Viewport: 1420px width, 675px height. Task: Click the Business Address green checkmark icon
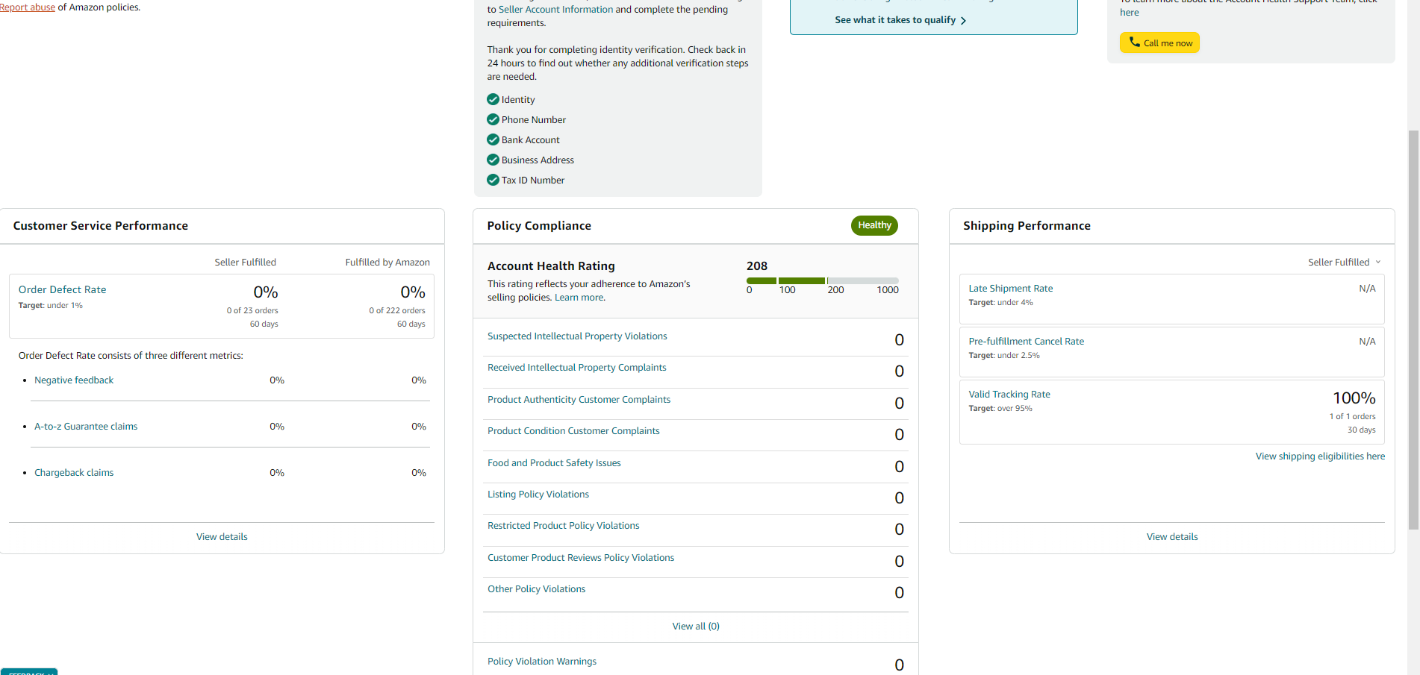pos(493,160)
